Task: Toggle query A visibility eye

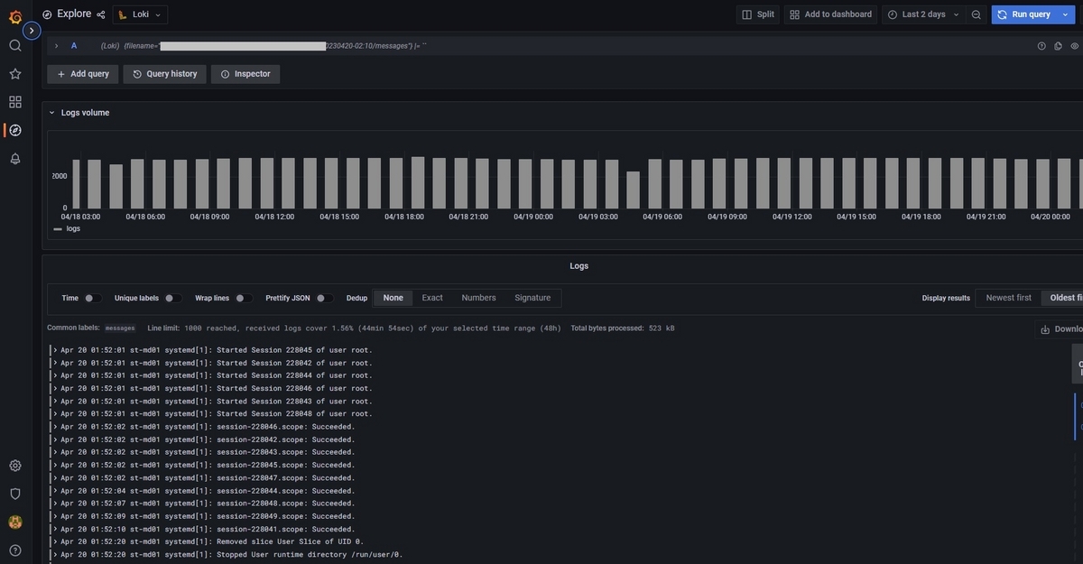Action: pyautogui.click(x=1075, y=46)
